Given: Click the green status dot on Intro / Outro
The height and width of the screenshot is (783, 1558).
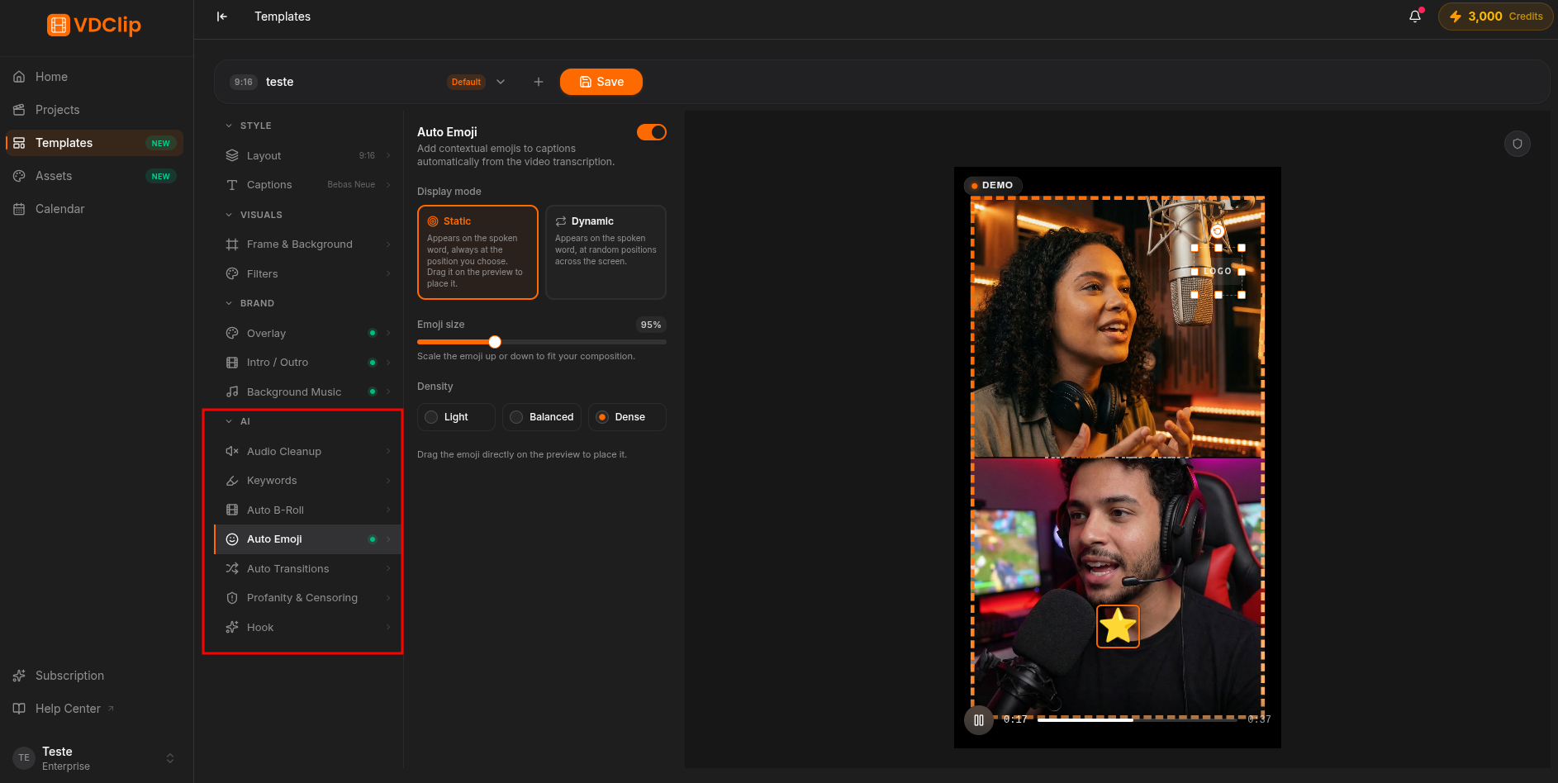Looking at the screenshot, I should click(373, 363).
